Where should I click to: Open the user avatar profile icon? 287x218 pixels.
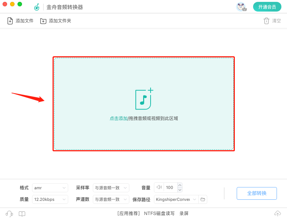(x=241, y=7)
